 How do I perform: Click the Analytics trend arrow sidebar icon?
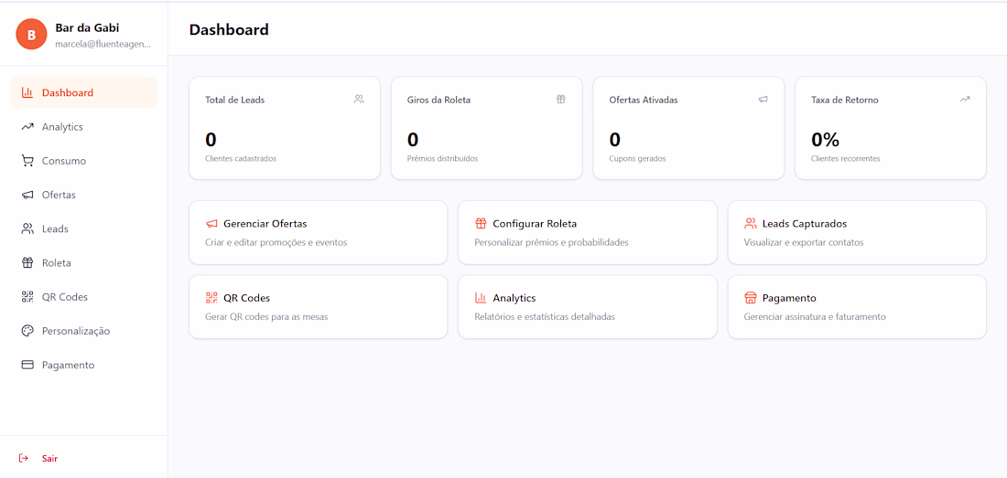(27, 127)
